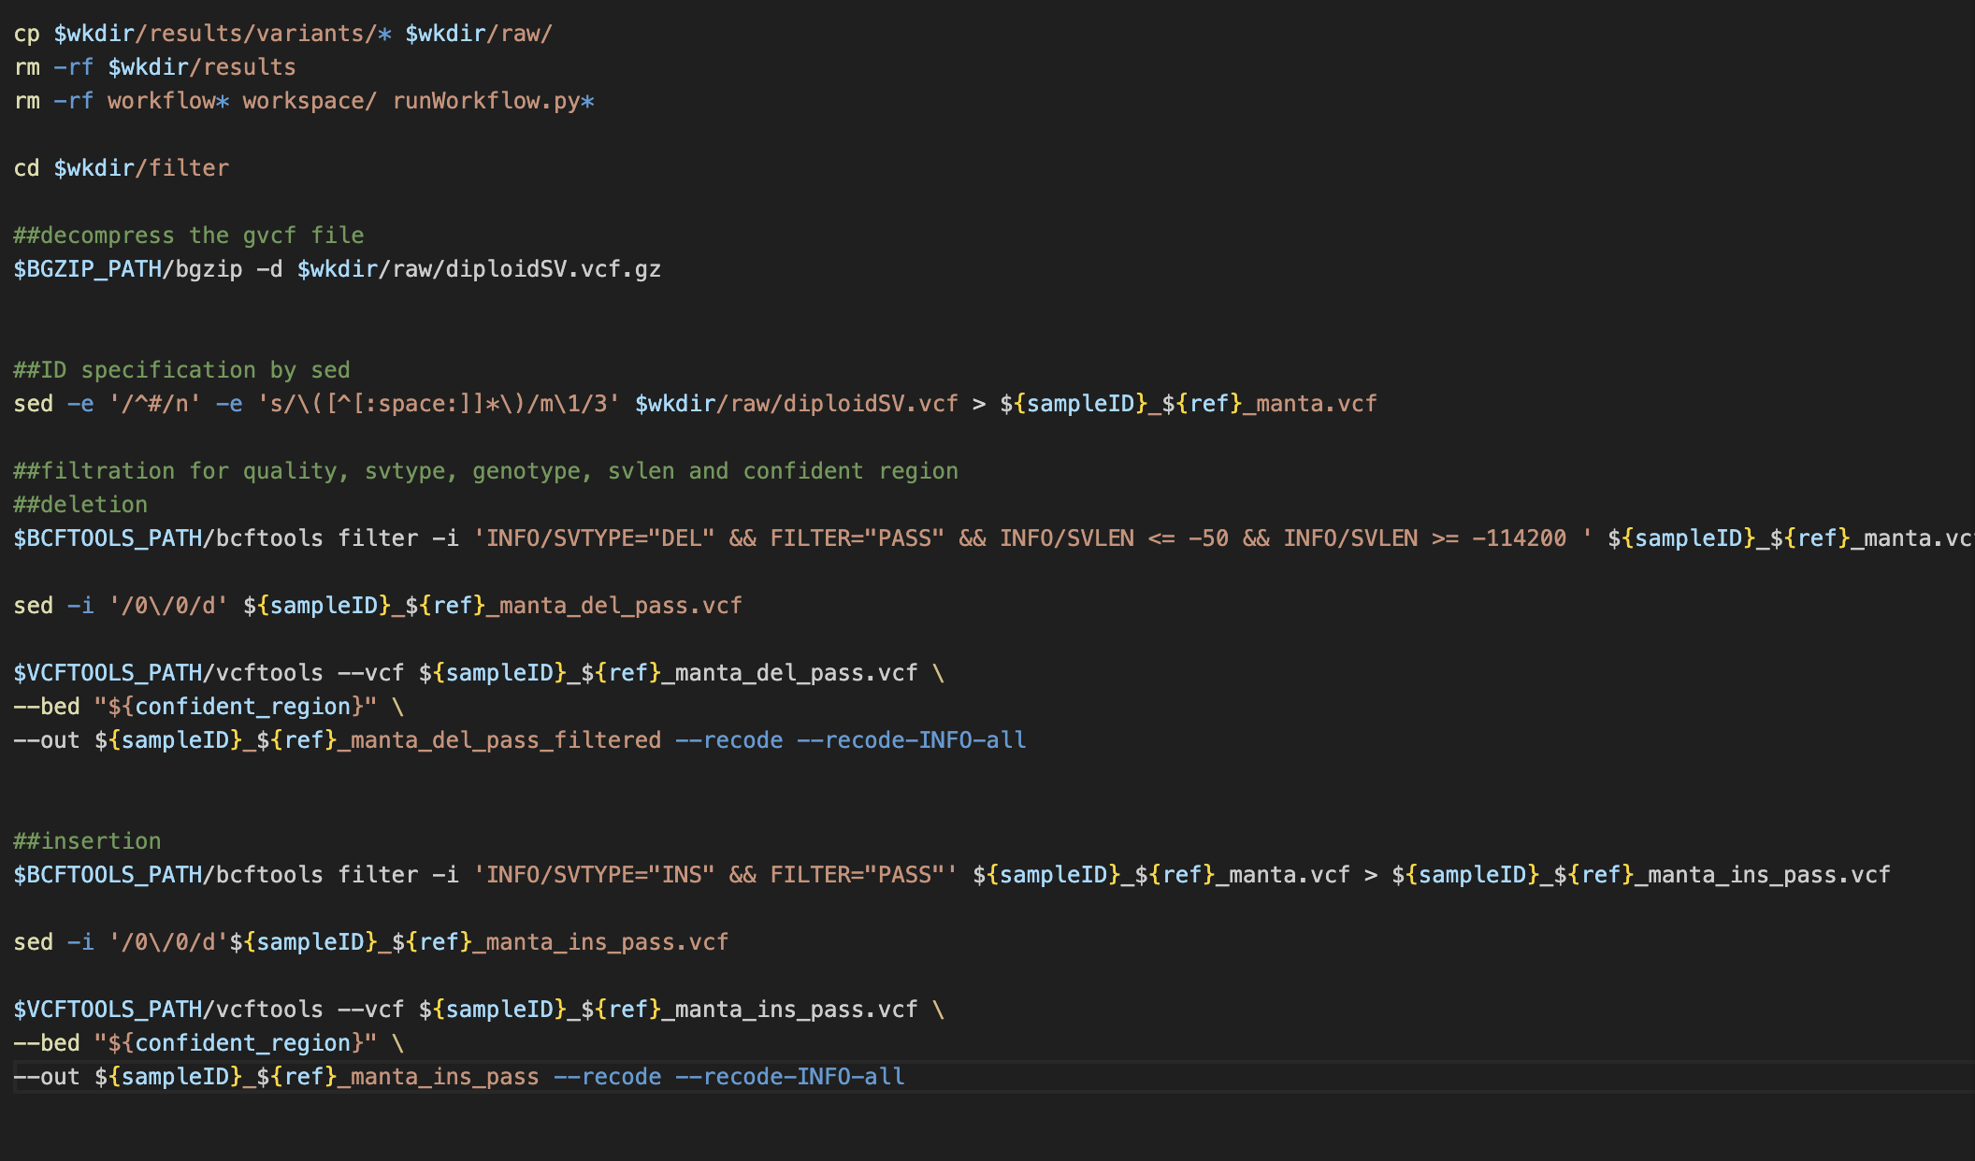Viewport: 1975px width, 1161px height.
Task: Click '_manta_ins_pass.vcf' redirect target on bcftools line
Action: [x=1762, y=875]
